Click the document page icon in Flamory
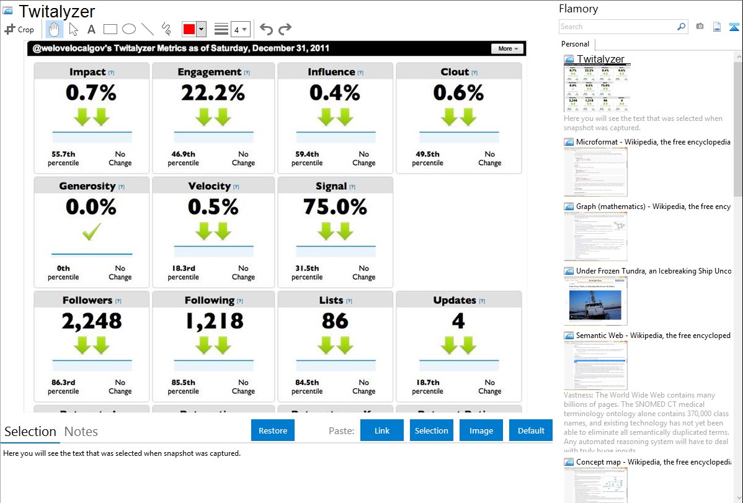Screen dimensions: 743x503 point(717,27)
